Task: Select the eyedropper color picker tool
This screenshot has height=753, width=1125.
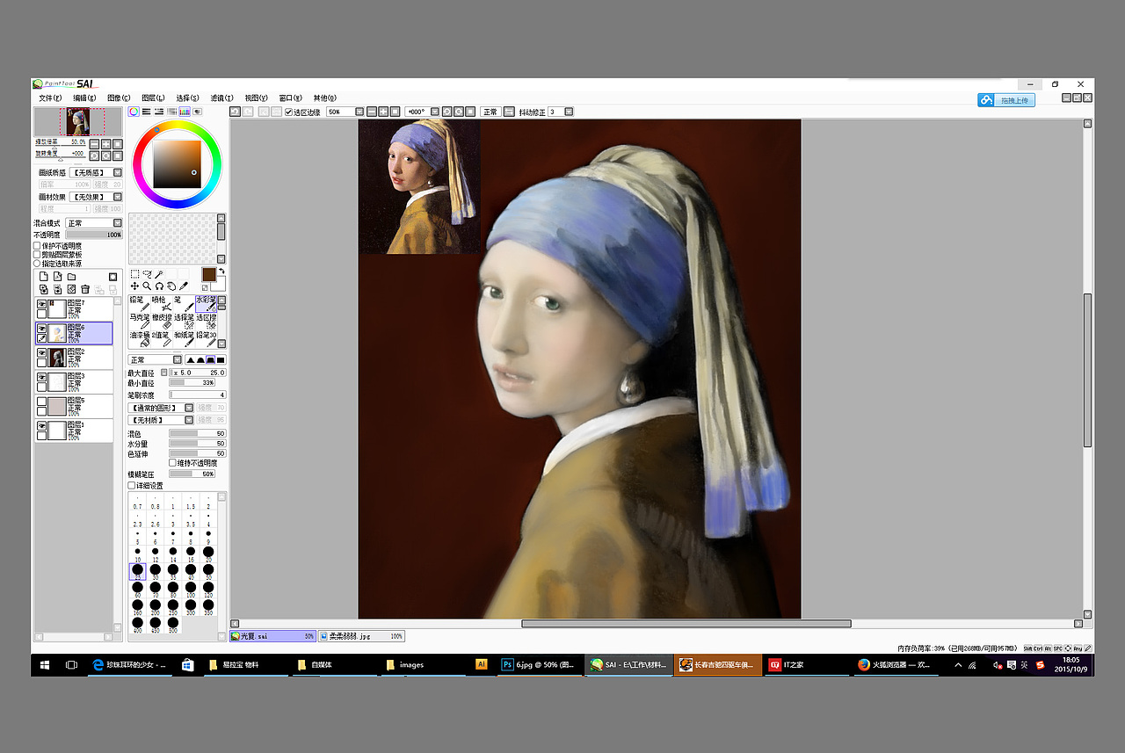Action: tap(183, 286)
